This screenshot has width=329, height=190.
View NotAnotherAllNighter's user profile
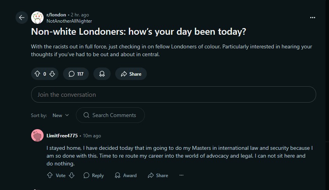click(x=69, y=21)
